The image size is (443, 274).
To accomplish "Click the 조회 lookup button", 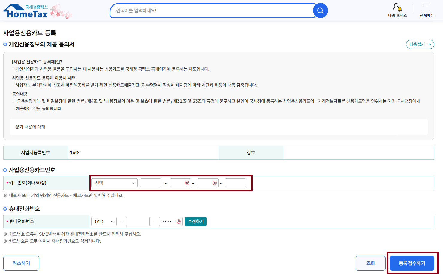I will [x=370, y=263].
